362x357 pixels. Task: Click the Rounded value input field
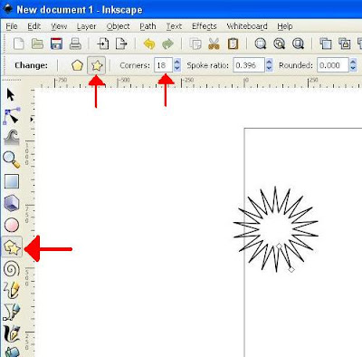[x=333, y=65]
